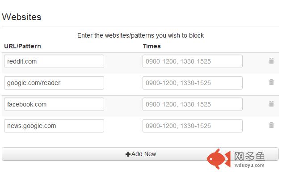The image size is (286, 179).
Task: Click the URL/Pattern column header
Action: click(x=22, y=46)
